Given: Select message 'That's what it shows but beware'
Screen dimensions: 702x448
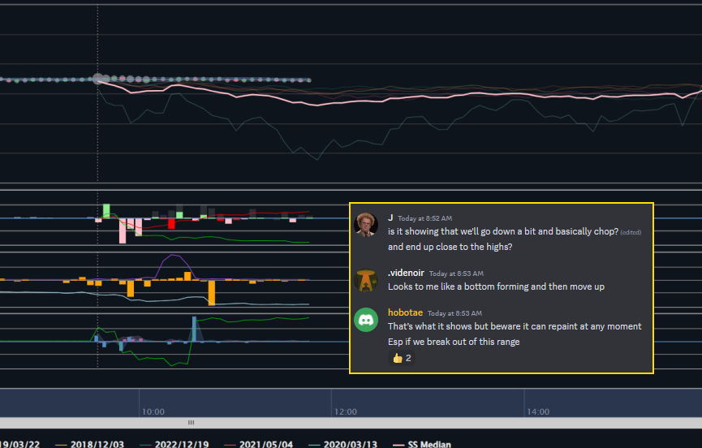Looking at the screenshot, I should [x=515, y=326].
